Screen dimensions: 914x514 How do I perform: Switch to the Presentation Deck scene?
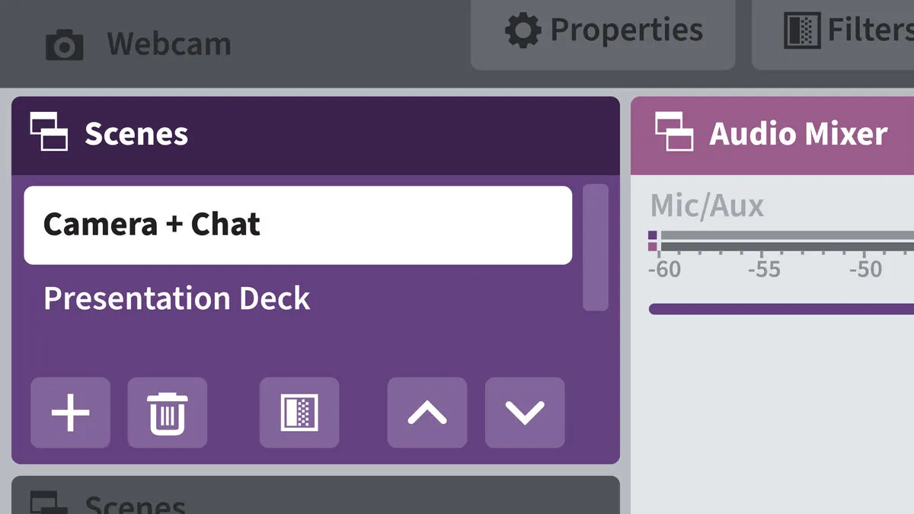(177, 298)
